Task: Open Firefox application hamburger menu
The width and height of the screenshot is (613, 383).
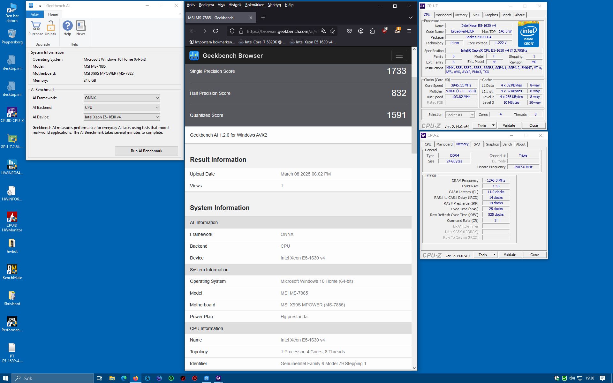Action: (x=409, y=31)
